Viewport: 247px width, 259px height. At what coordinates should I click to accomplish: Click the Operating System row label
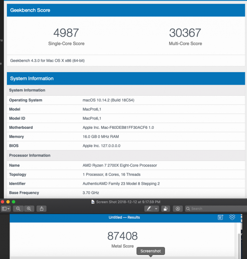click(x=26, y=100)
